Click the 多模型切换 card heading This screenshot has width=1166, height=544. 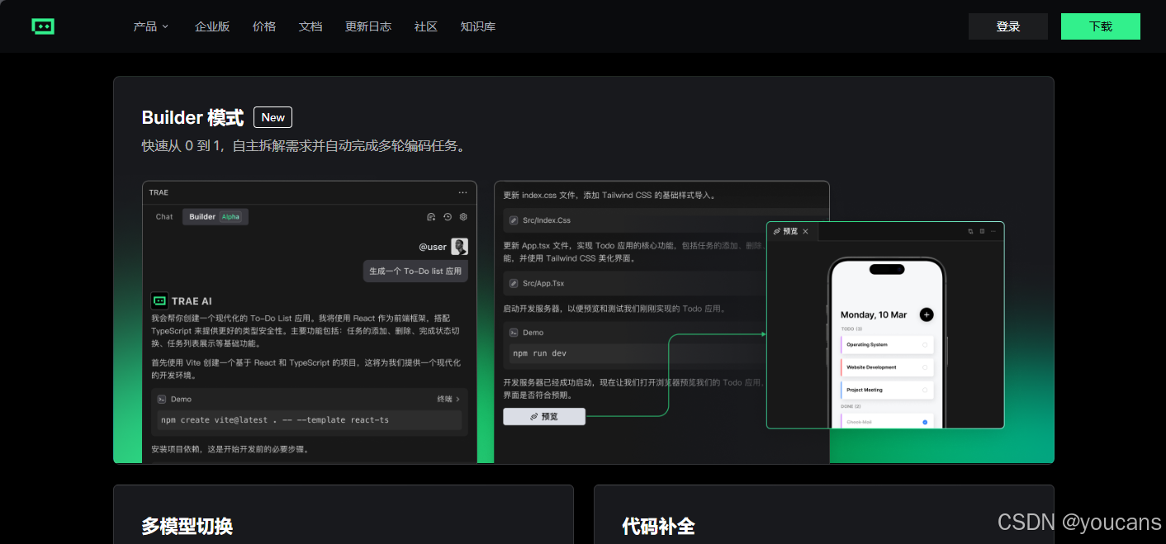pyautogui.click(x=187, y=526)
